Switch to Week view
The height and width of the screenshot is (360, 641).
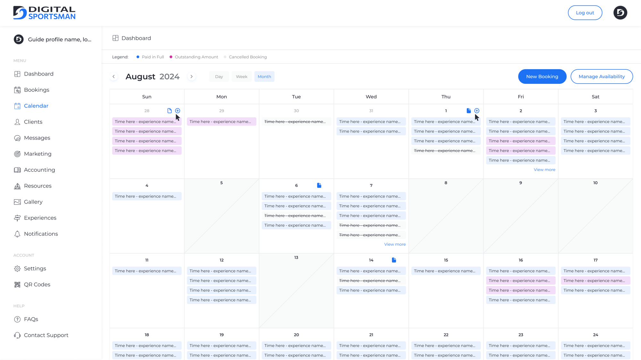pyautogui.click(x=242, y=76)
